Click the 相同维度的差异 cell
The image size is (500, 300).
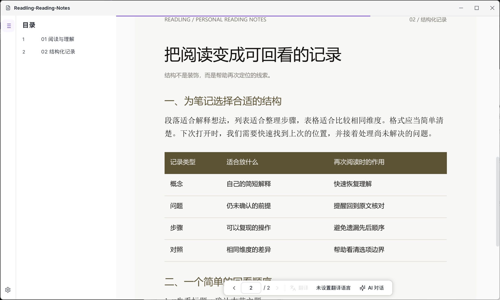point(249,250)
